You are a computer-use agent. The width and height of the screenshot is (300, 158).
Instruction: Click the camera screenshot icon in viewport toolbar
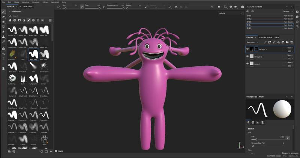click(242, 7)
